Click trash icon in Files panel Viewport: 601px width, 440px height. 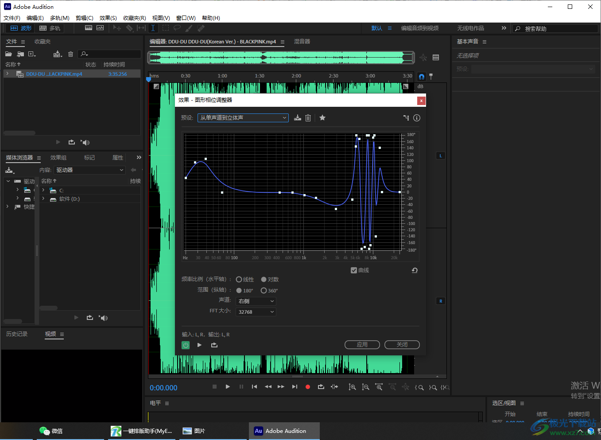tap(70, 54)
